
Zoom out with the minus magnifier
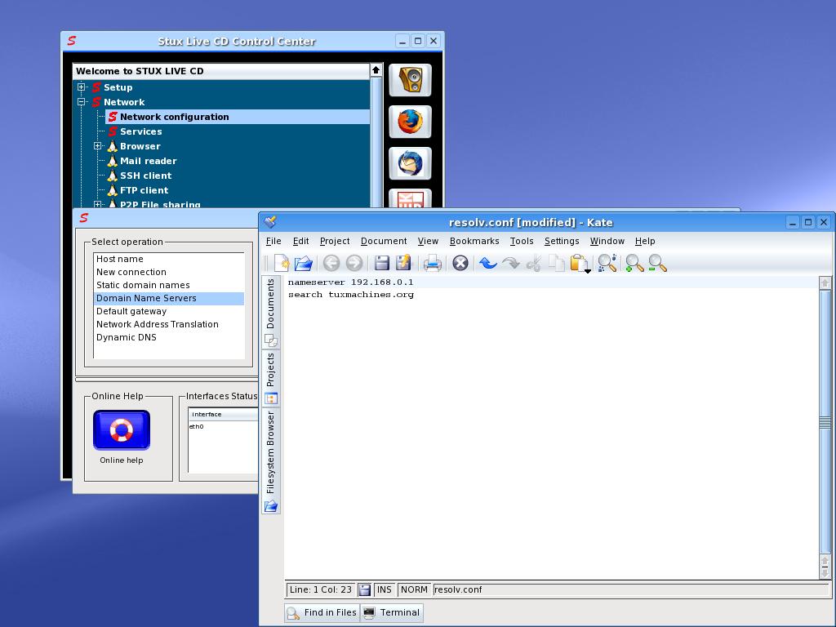[657, 263]
